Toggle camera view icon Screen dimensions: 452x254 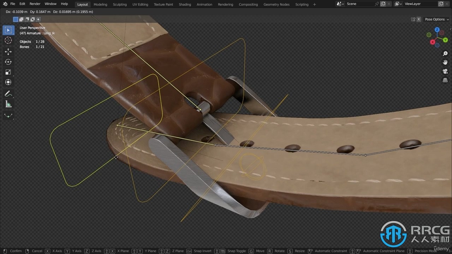coord(445,71)
